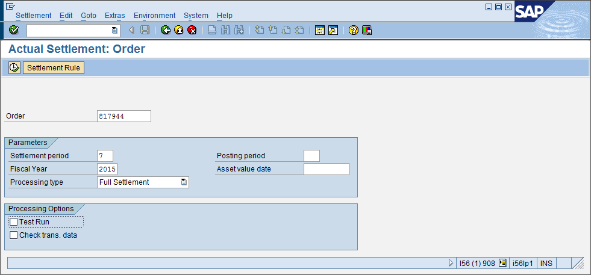591x275 pixels.
Task: Open the Environment menu
Action: [155, 16]
